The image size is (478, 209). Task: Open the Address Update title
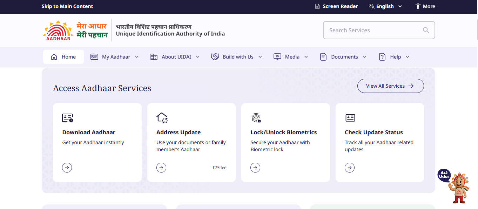click(179, 132)
